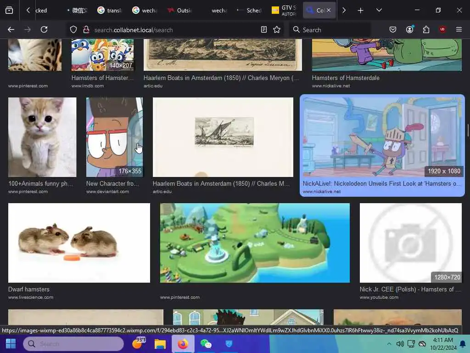This screenshot has height=353, width=470.
Task: Click the www.livescience.com source text
Action: coord(31,297)
